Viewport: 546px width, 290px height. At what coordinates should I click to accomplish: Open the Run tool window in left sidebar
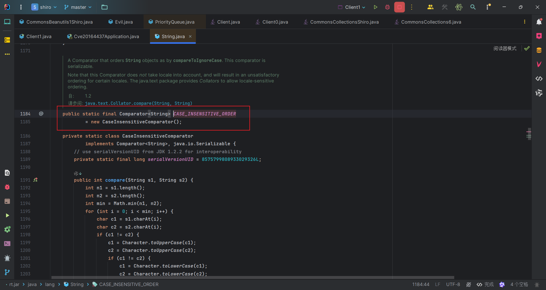(x=7, y=216)
